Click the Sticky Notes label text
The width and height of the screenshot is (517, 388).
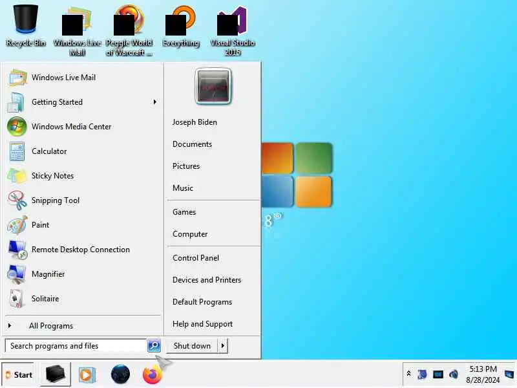click(x=52, y=175)
